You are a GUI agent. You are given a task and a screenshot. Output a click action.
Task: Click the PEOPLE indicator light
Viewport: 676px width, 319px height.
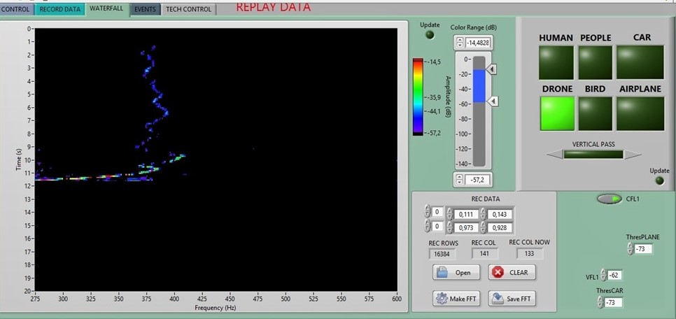click(596, 62)
